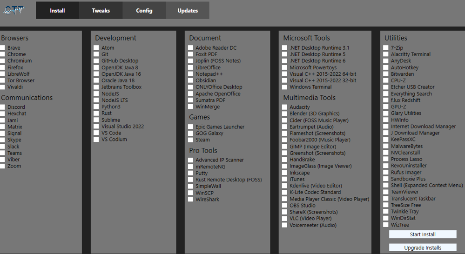The height and width of the screenshot is (254, 465).
Task: Select the Advanced IP Scanner checkbox
Action: coord(191,160)
